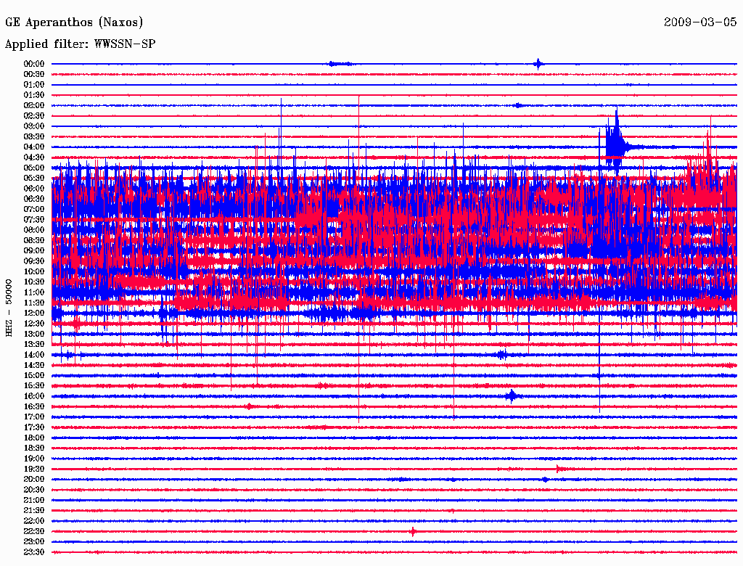Click the 11:30 time label

pos(34,303)
